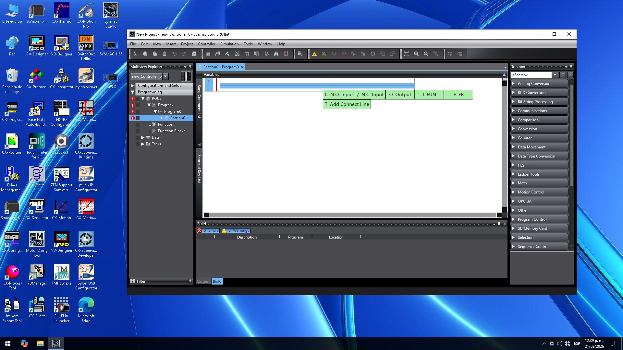Image resolution: width=623 pixels, height=350 pixels.
Task: Insert O: Output coil
Action: click(x=400, y=95)
